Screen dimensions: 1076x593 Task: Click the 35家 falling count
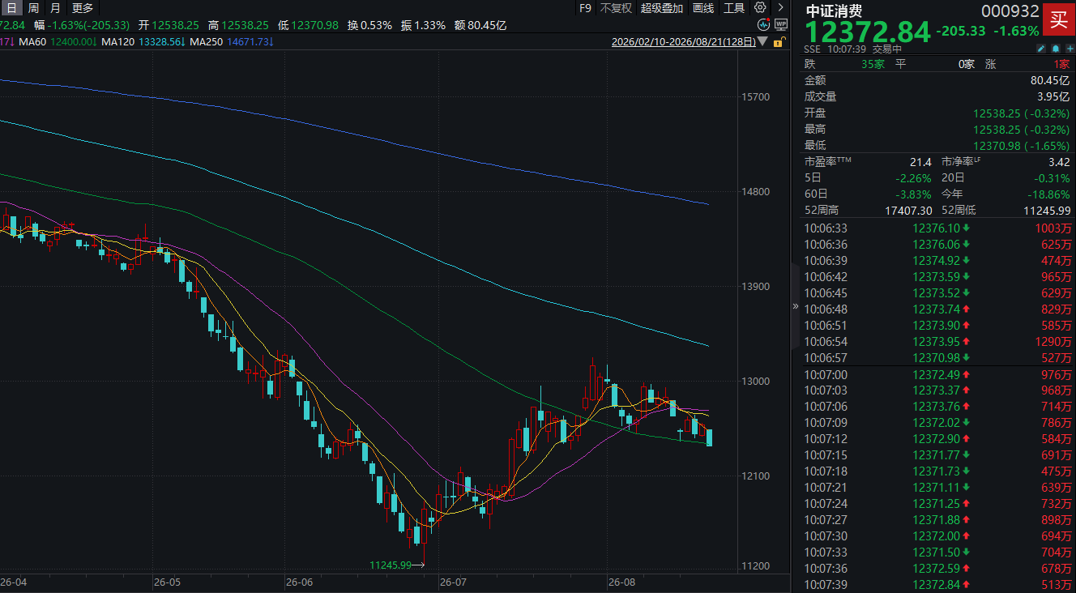[873, 64]
